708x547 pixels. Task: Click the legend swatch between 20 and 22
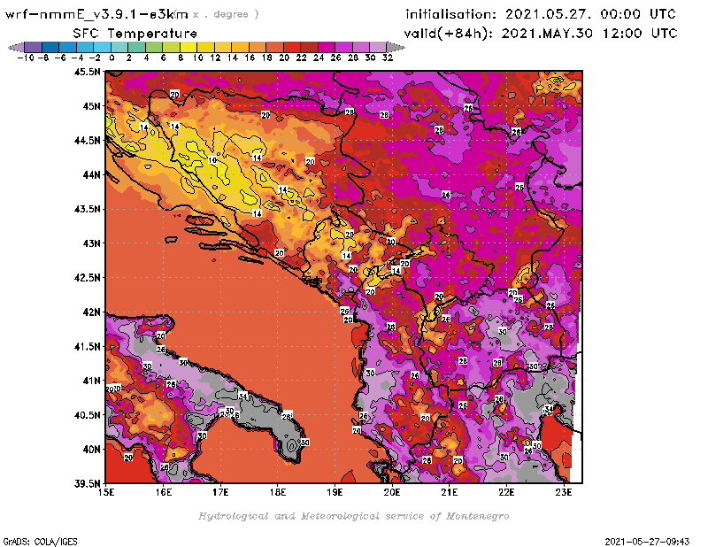(x=292, y=47)
